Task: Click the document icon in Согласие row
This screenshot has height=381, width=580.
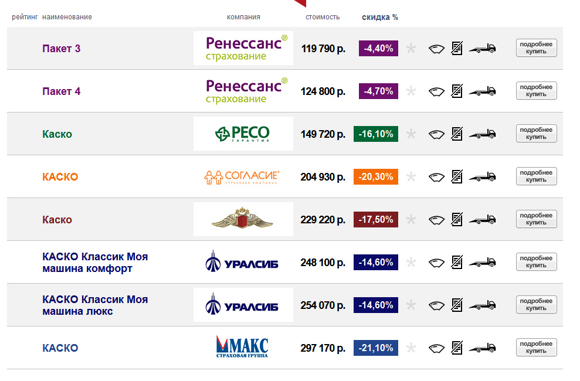Action: 457,176
